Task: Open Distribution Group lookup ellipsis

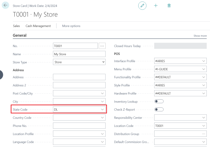Action: [x=204, y=134]
